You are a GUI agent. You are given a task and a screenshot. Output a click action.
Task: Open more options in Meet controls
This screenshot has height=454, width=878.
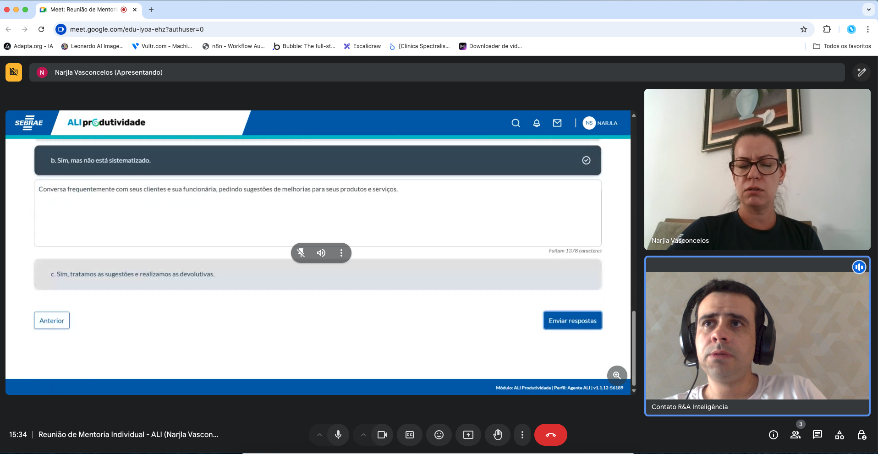coord(522,435)
